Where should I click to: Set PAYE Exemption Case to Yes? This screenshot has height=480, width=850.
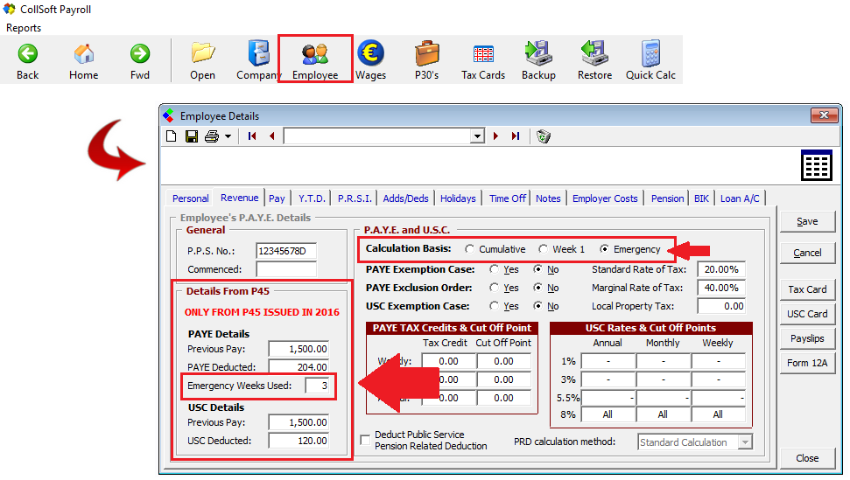[495, 269]
